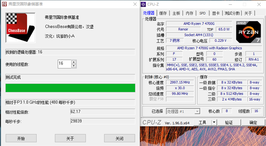Click the code name value Renoir
266x146 pixels.
(x=183, y=29)
